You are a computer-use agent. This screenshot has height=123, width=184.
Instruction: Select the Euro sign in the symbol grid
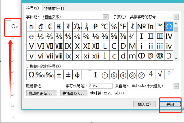click(50, 27)
